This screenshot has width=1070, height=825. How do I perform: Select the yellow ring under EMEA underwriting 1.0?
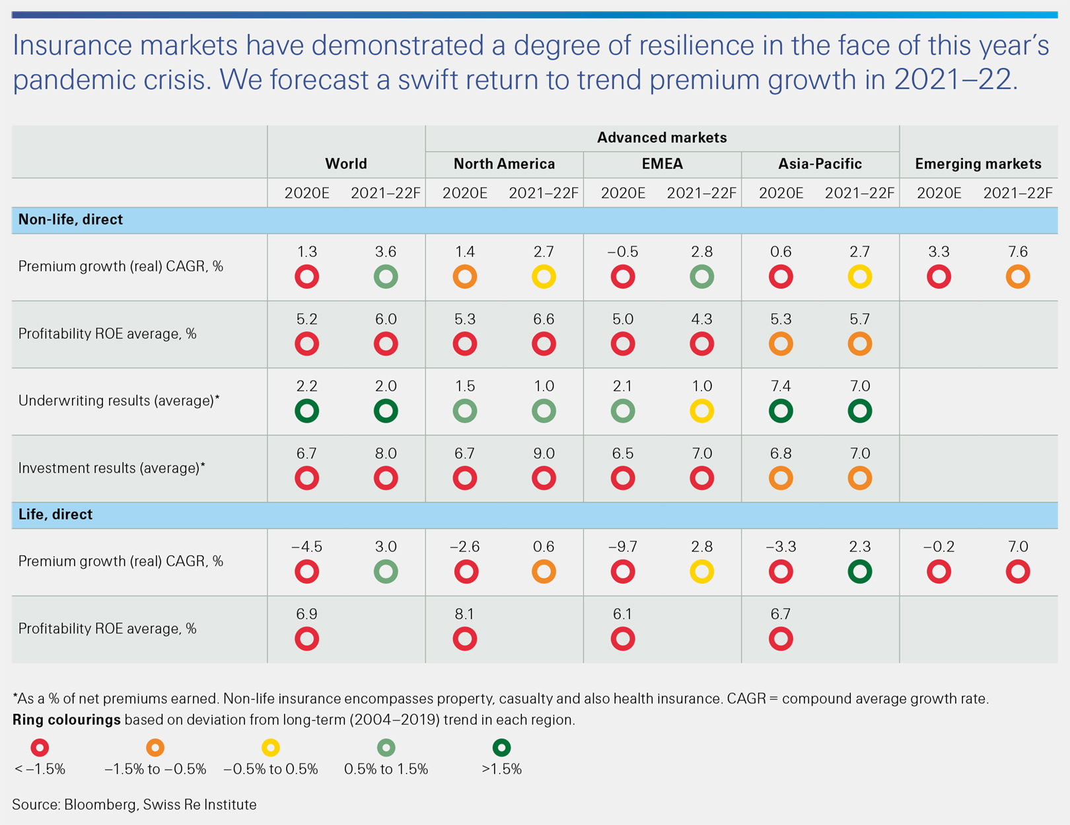pos(701,411)
